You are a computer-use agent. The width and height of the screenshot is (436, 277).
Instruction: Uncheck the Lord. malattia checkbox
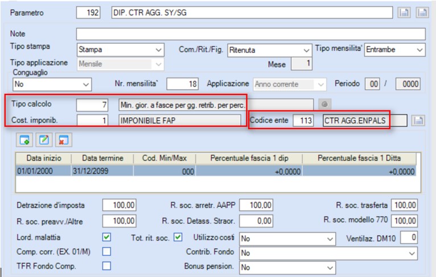(x=106, y=237)
